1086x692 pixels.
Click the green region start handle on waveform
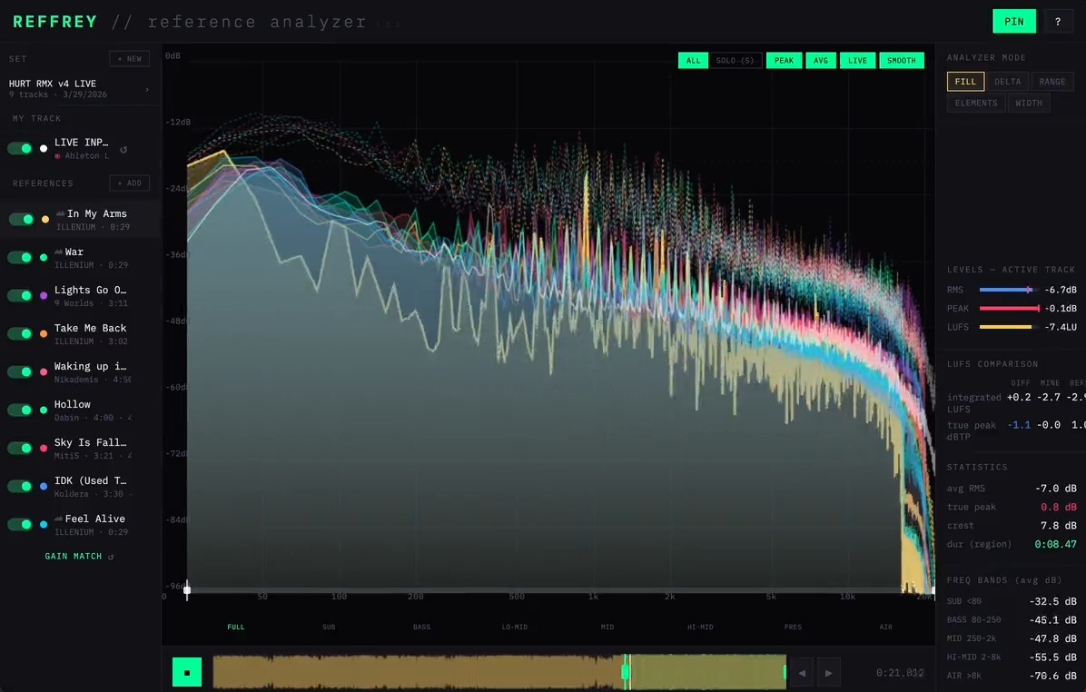(x=627, y=672)
